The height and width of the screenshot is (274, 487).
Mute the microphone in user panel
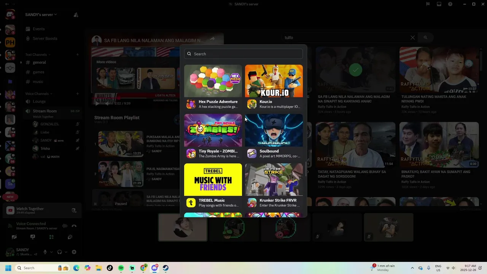click(x=45, y=252)
